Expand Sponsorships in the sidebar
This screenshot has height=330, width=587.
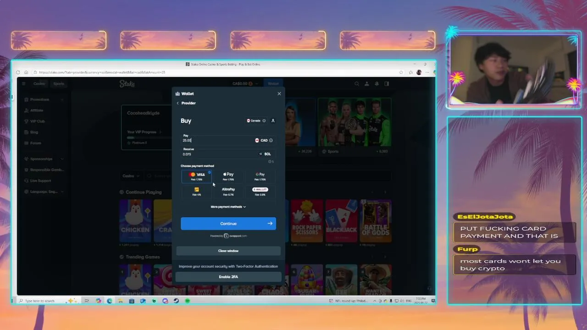click(44, 159)
